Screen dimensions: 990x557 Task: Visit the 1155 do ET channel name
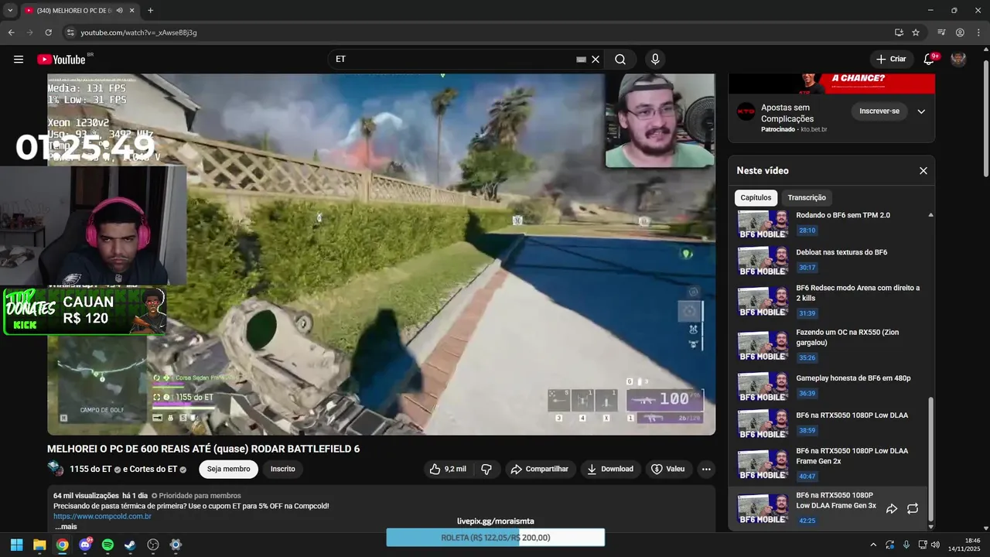pos(90,469)
